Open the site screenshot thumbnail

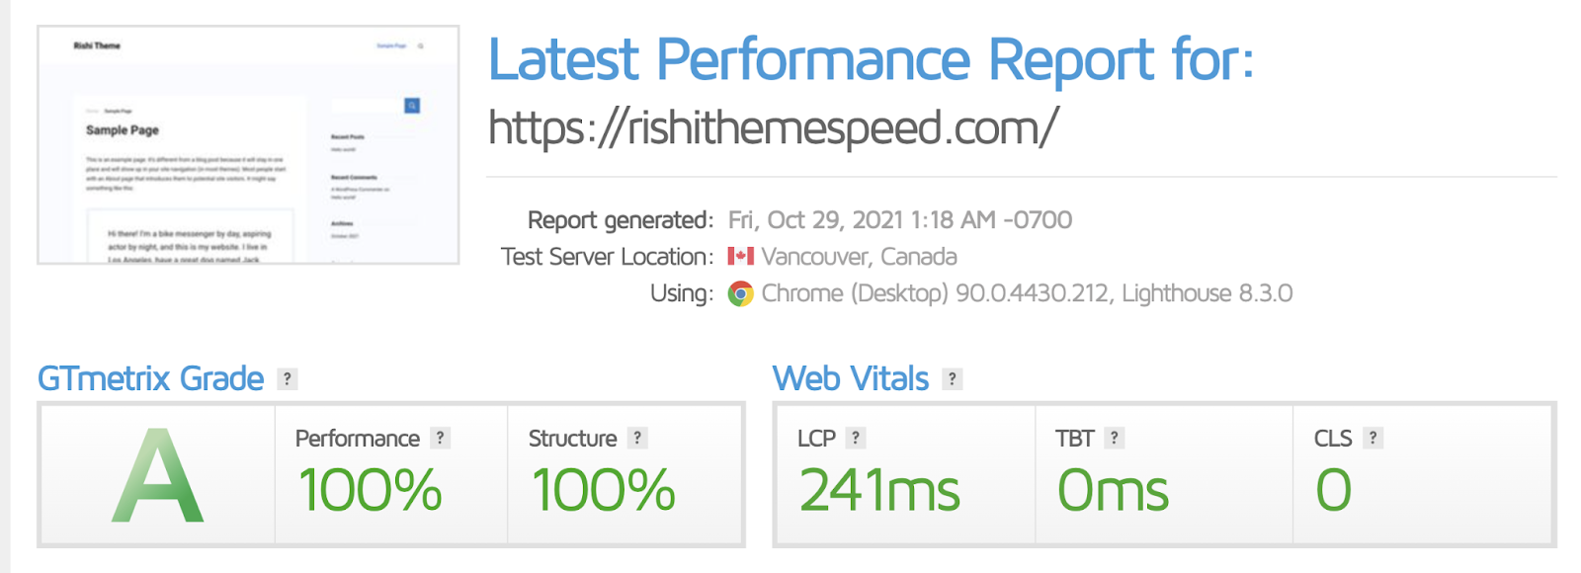[248, 145]
